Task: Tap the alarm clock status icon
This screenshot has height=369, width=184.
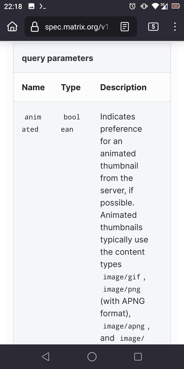Action: click(x=132, y=6)
